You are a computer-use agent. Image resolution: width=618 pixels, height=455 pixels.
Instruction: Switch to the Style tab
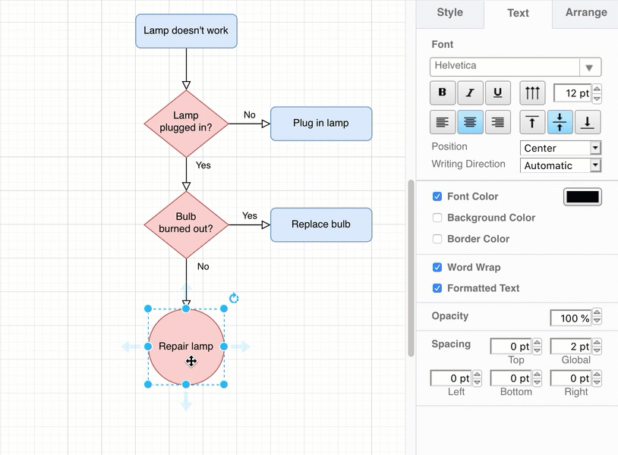point(449,13)
